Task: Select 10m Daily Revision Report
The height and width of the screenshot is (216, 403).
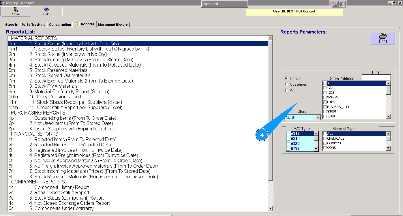Action: point(138,97)
